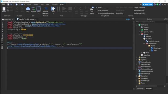Select MaterialService in the Explorer
This screenshot has height=94, width=168.
point(146,62)
